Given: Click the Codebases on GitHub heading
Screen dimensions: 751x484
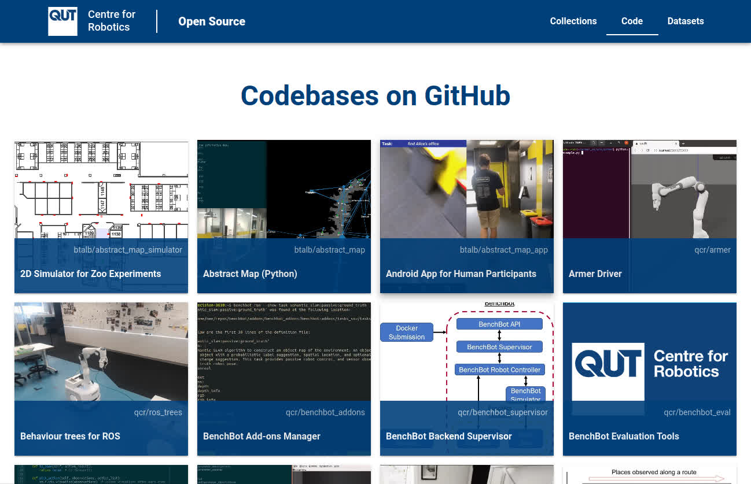Looking at the screenshot, I should [x=375, y=95].
